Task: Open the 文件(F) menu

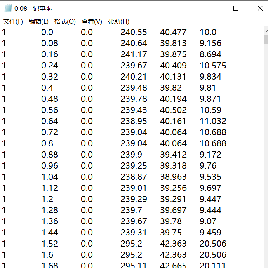Action: click(x=13, y=21)
